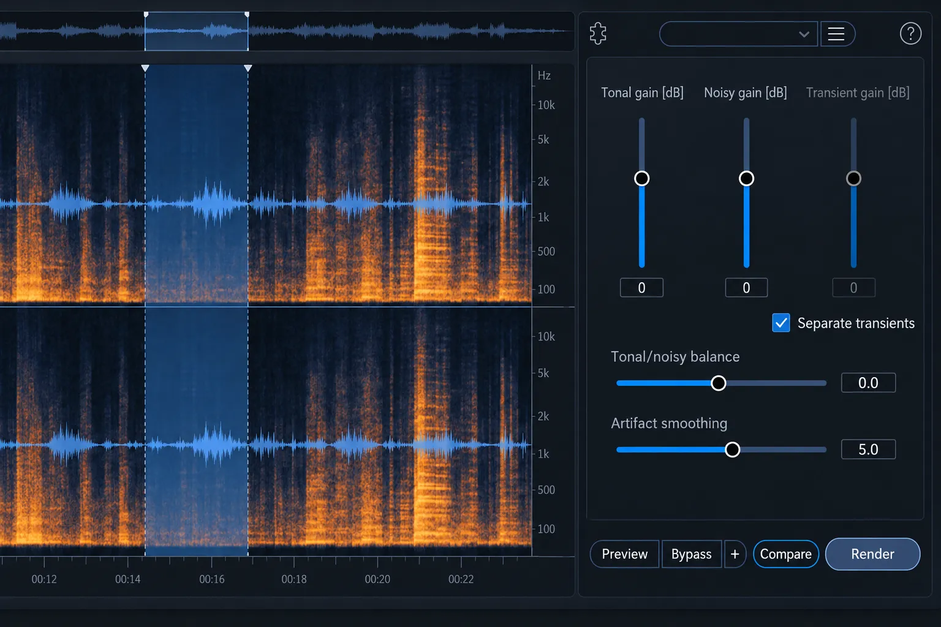Expand the preset dropdown list
This screenshot has width=941, height=627.
pos(738,34)
